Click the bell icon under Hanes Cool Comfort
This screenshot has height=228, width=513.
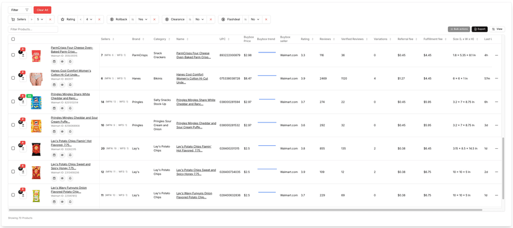[x=70, y=85]
